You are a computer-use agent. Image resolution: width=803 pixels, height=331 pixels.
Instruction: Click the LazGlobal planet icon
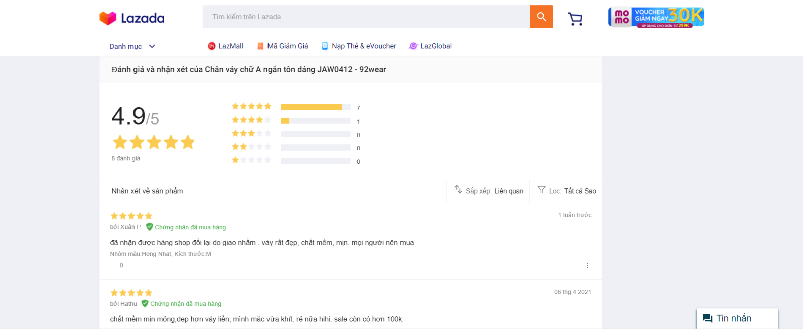(x=413, y=46)
